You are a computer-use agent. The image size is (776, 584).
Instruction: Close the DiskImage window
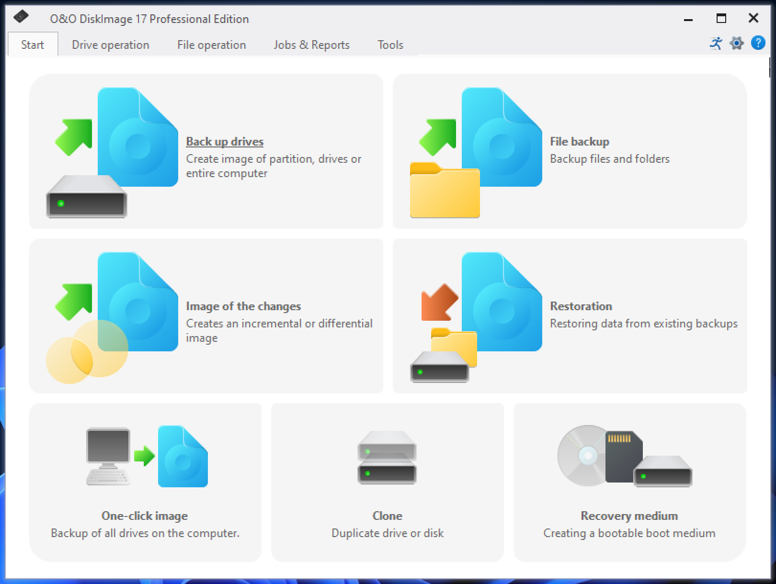(x=753, y=18)
